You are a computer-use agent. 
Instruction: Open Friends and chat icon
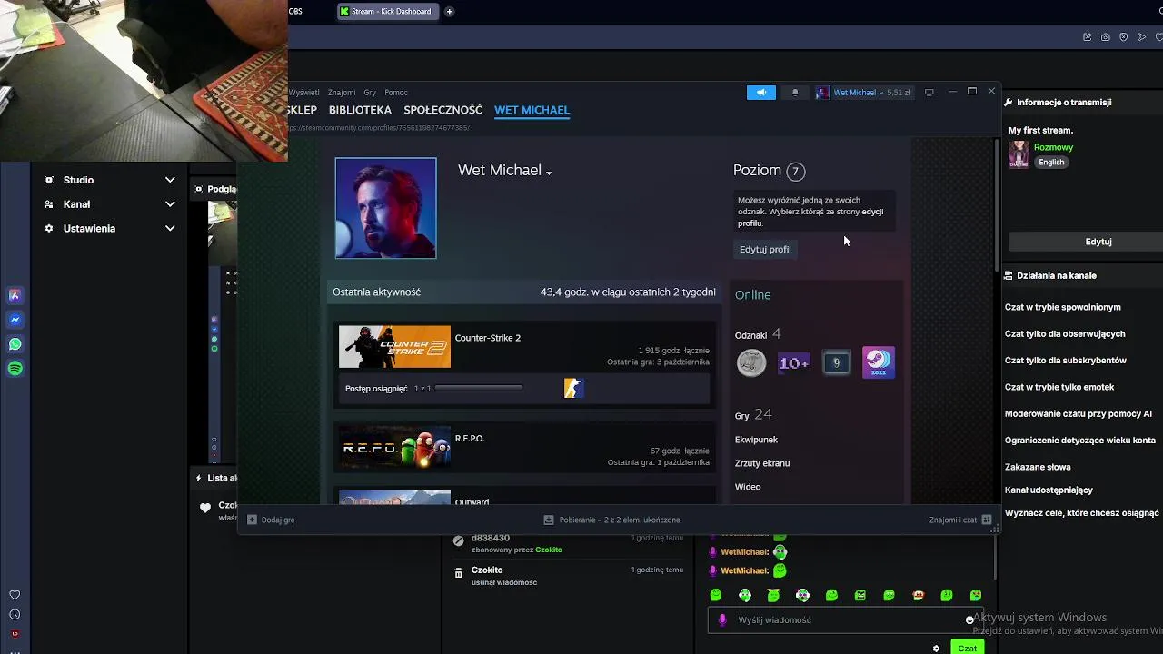(x=987, y=520)
